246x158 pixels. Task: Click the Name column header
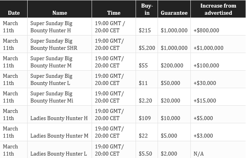(x=60, y=9)
